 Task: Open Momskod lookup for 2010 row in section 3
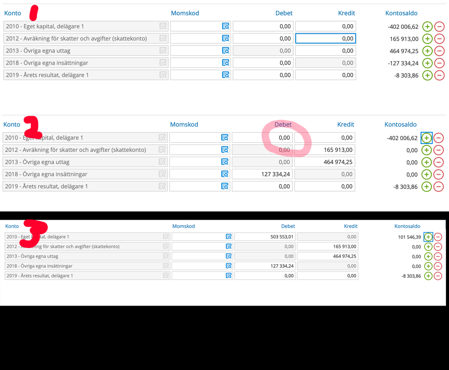coord(229,237)
